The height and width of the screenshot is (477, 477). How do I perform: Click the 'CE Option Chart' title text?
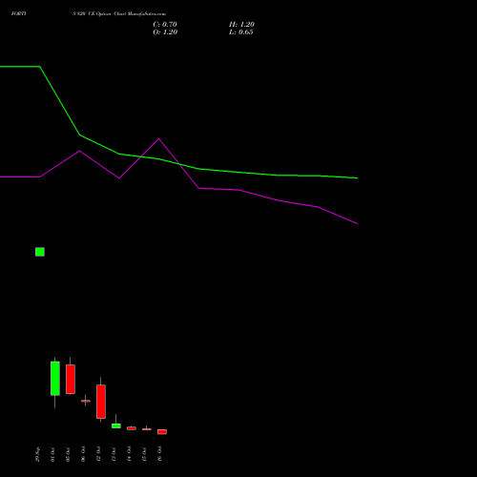click(107, 13)
